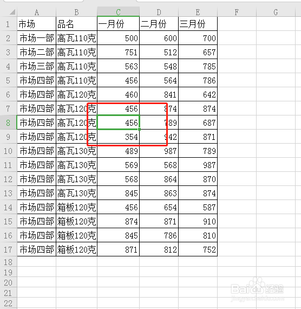Viewport: 301px width, 309px height.
Task: Select 高瓦120克 cell in row 6
Action: [76, 94]
